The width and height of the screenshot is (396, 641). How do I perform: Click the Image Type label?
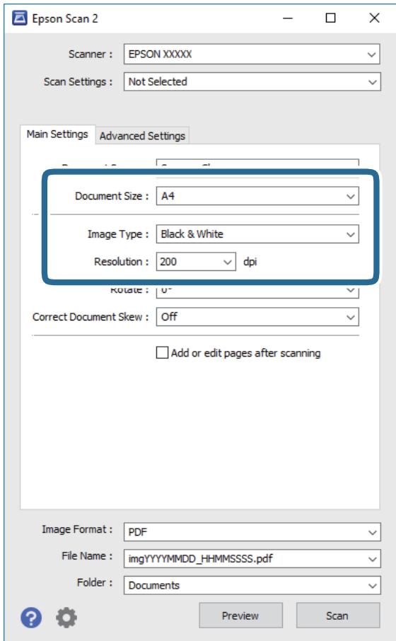(117, 234)
